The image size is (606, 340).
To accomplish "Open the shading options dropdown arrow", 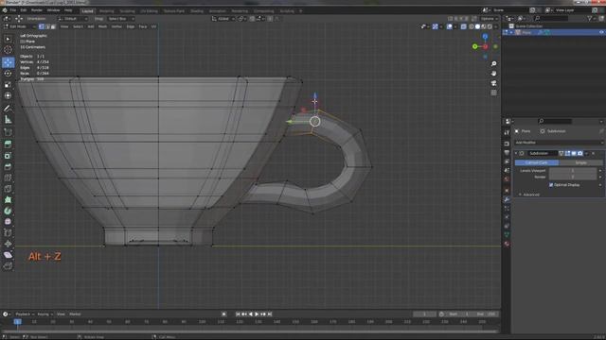I will [496, 26].
